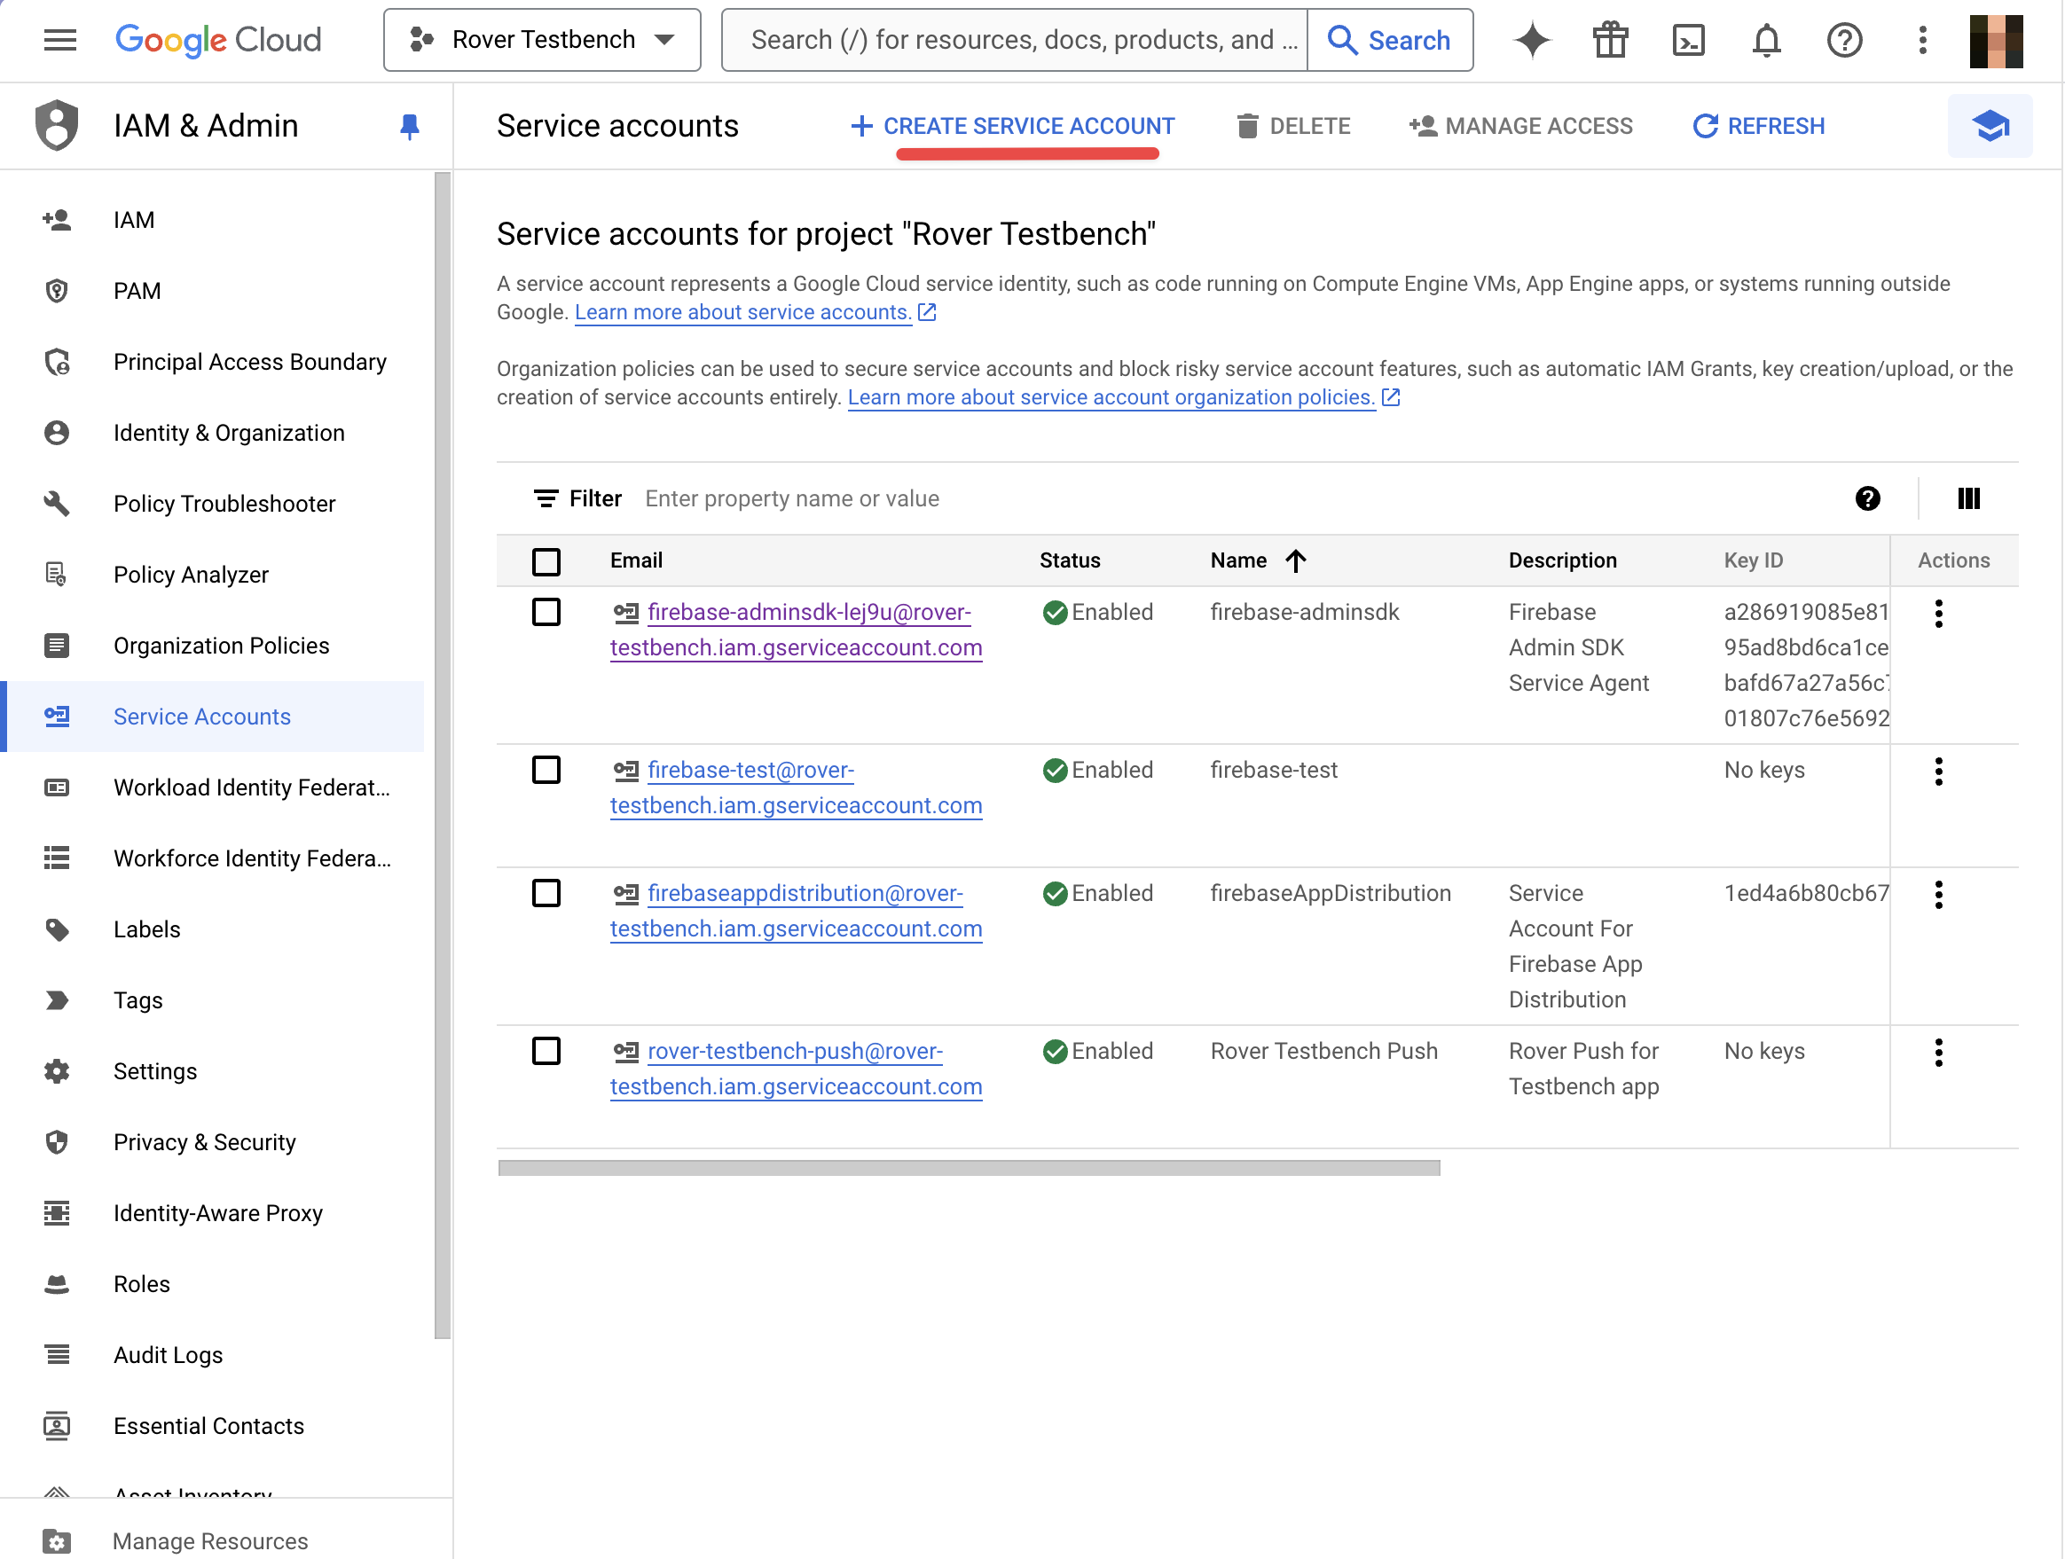Viewport: 2065px width, 1559px height.
Task: Open Identity-Aware Proxy
Action: (213, 1214)
